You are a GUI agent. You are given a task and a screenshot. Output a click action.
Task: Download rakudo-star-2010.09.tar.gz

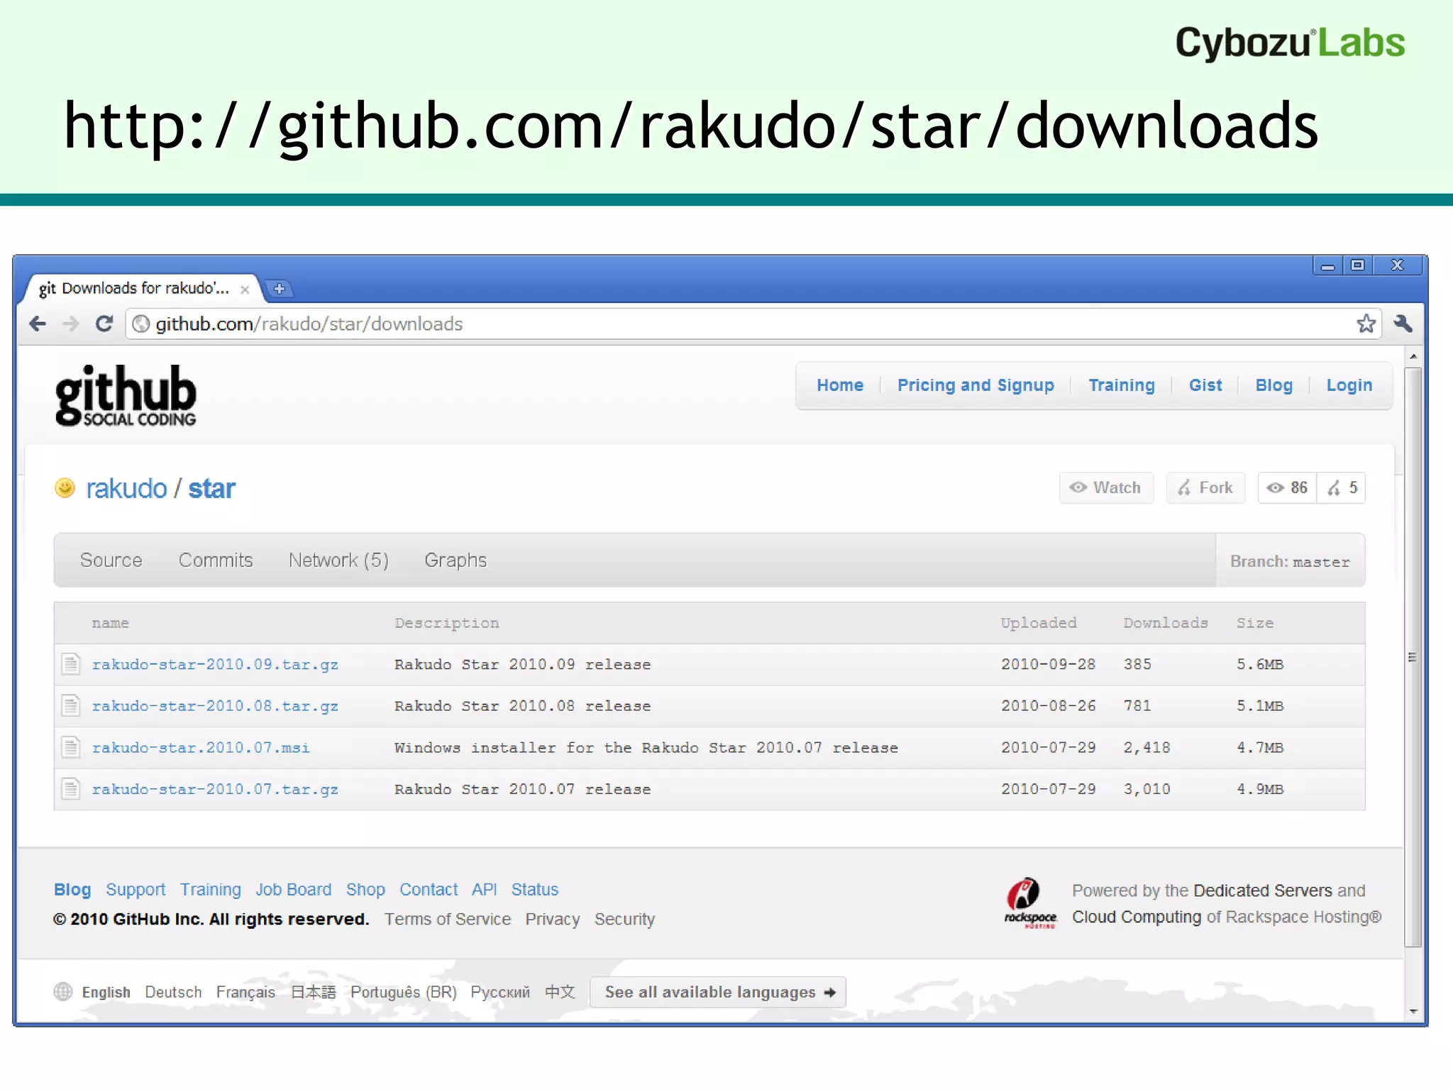coord(215,664)
